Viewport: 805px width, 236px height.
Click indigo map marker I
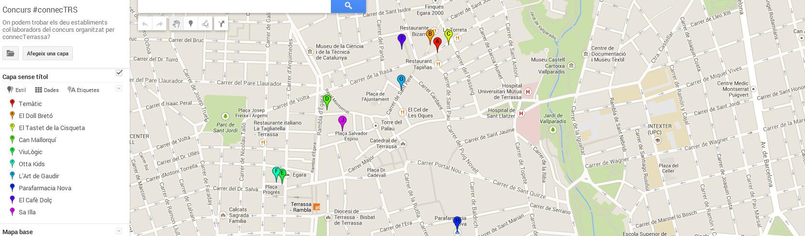pos(401,41)
